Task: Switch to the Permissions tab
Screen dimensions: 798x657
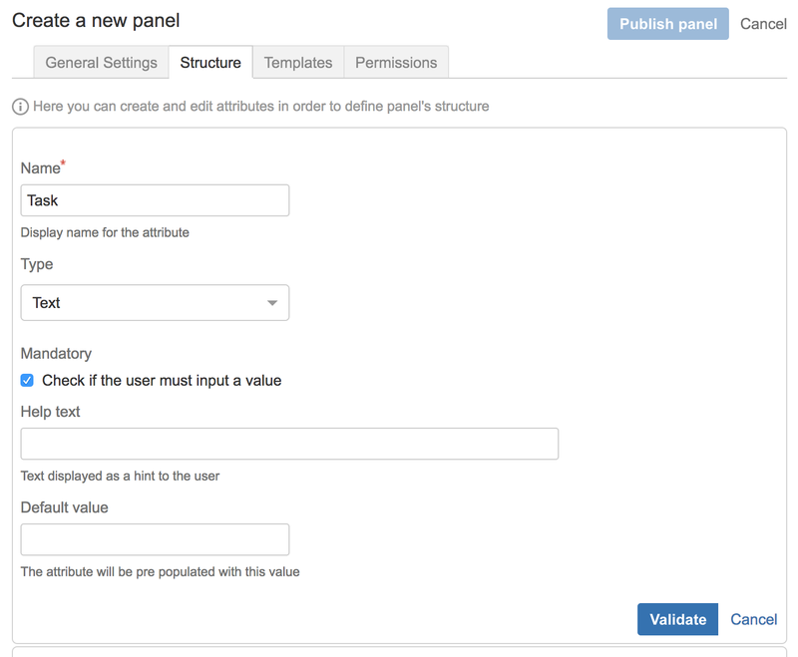Action: 396,62
